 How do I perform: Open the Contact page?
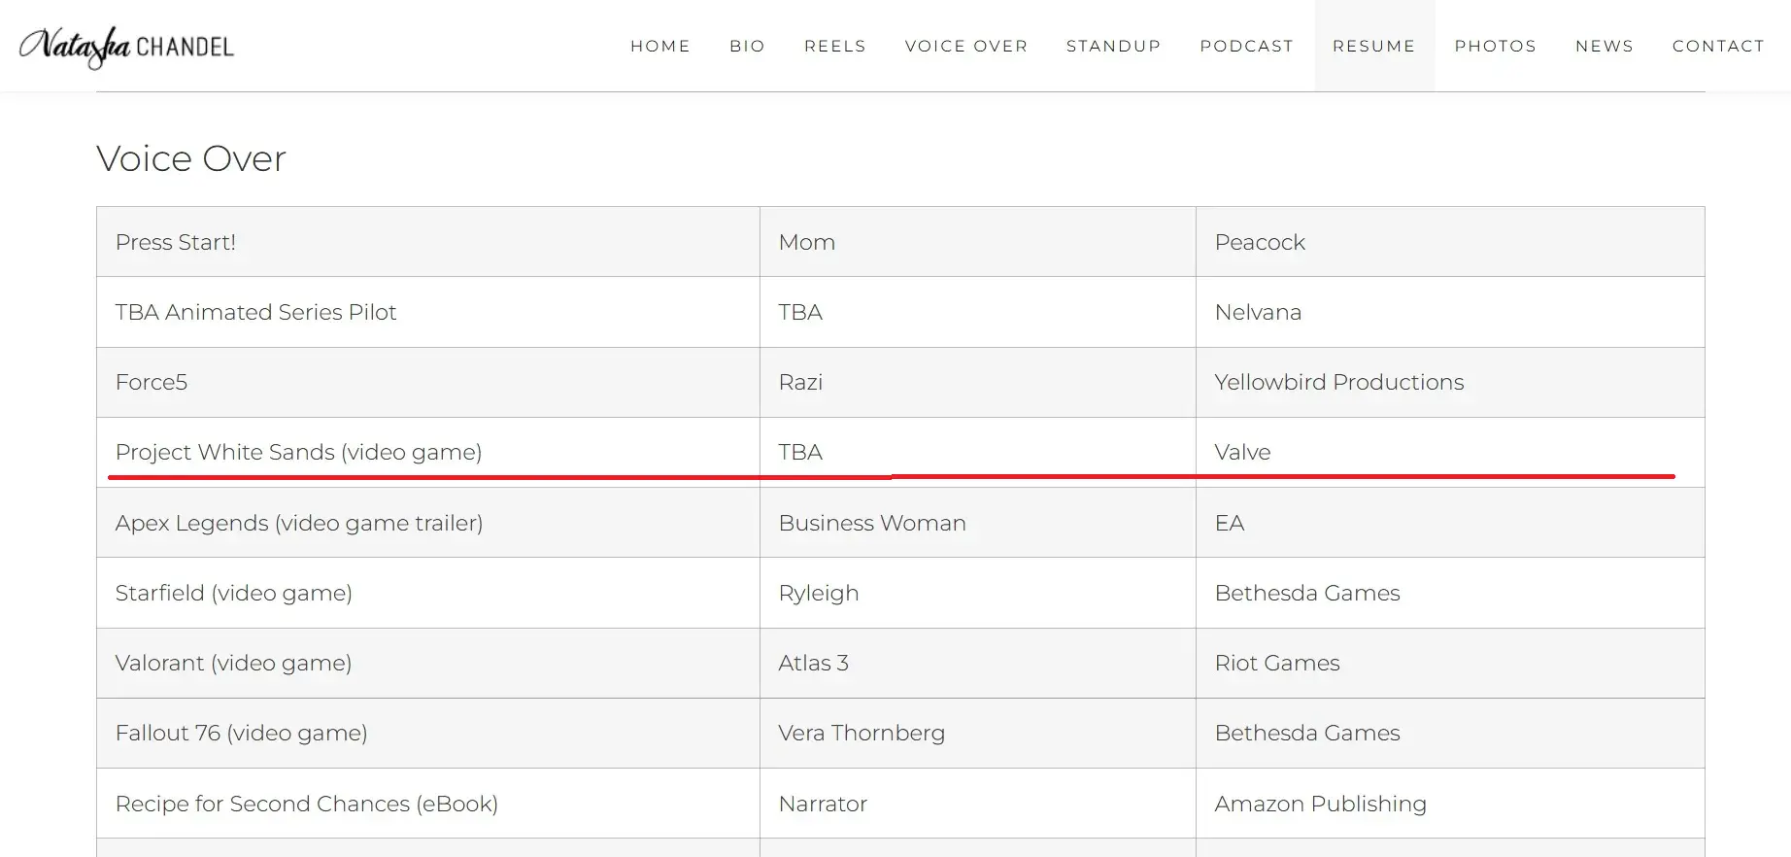click(x=1717, y=46)
